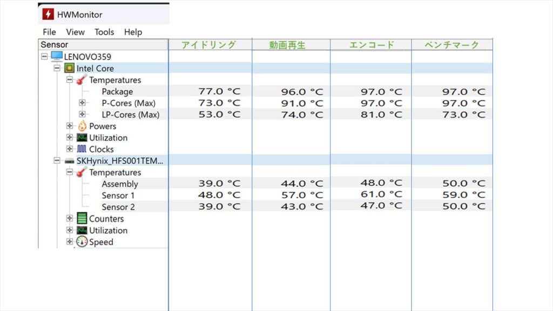Select the P-Cores (Max) row label
The width and height of the screenshot is (553, 311).
click(129, 103)
